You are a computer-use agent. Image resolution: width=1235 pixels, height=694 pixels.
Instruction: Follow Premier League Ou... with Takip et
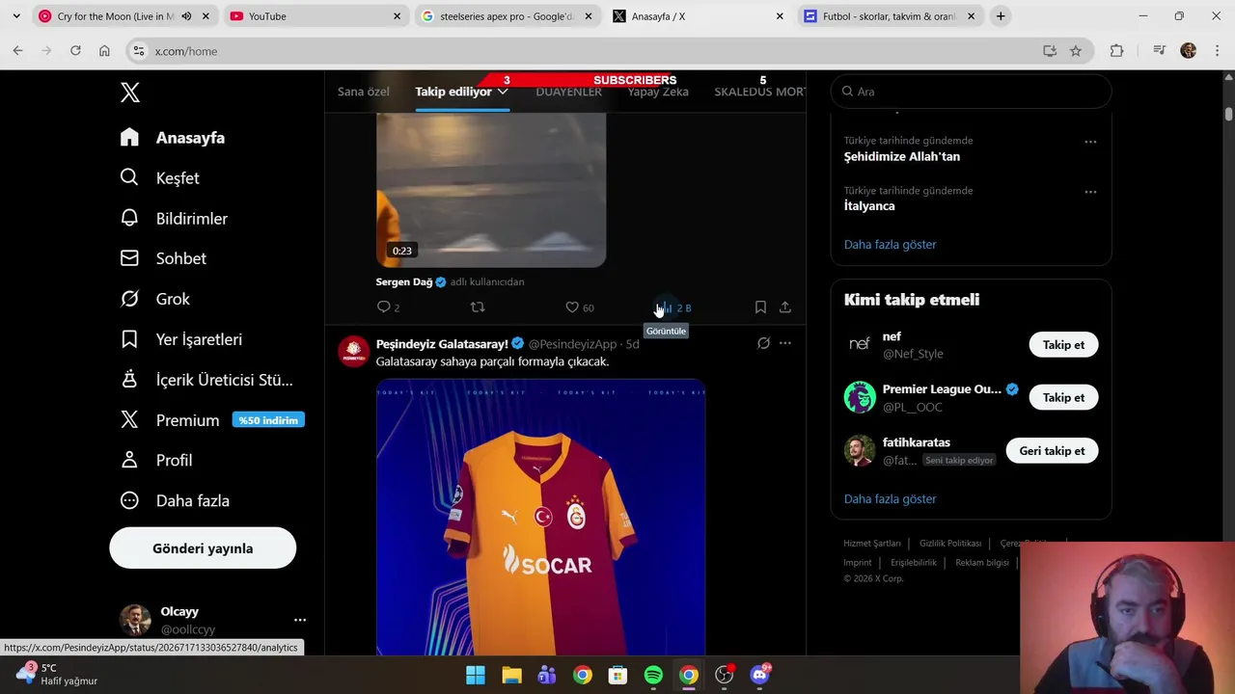pos(1063,397)
